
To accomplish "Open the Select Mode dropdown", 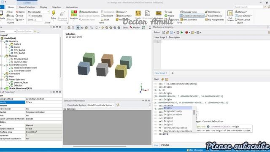I will tap(135, 27).
